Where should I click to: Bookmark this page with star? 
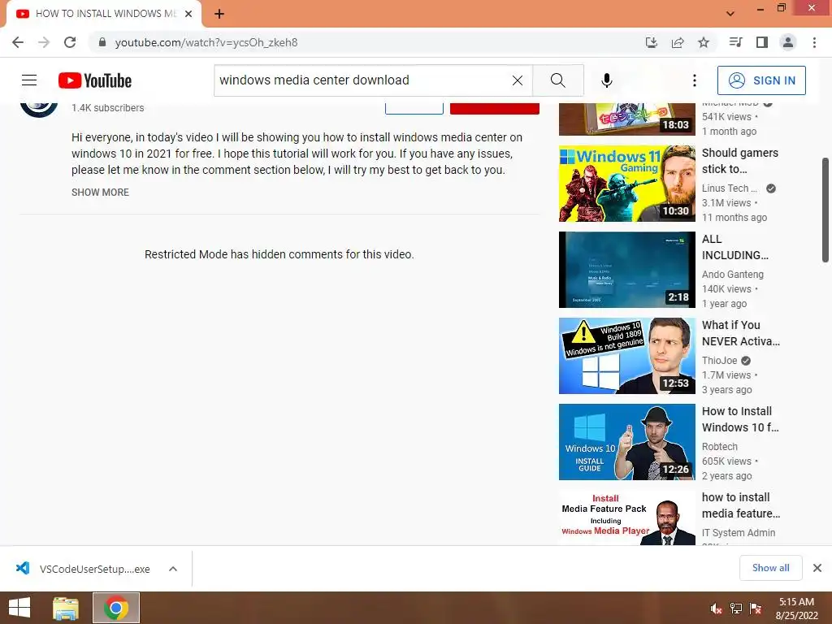(x=704, y=42)
